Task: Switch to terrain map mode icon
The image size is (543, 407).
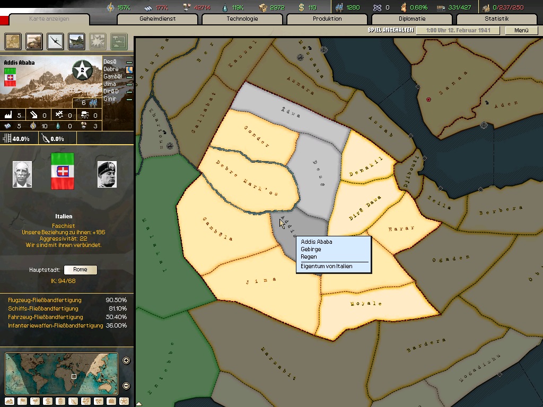Action: [x=10, y=401]
